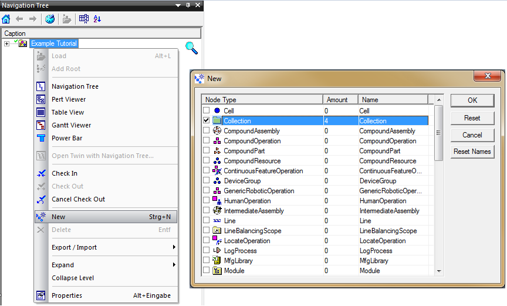Select the Example Tutorial tree label

[54, 43]
